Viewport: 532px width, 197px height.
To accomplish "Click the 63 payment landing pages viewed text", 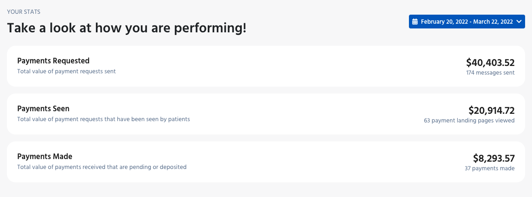I will [x=469, y=121].
